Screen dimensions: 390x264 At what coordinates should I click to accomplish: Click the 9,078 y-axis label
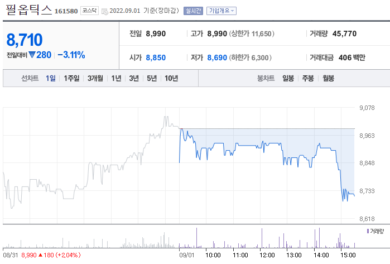(367, 108)
